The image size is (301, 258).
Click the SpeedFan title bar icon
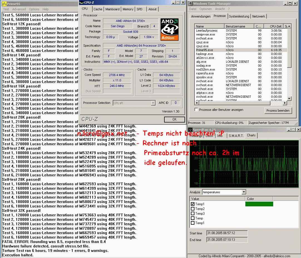[190, 130]
